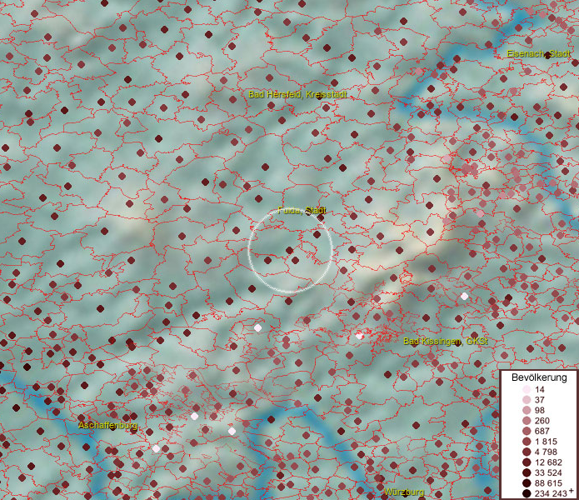Click the dark population dot beside Eisenach label
Screen dimensions: 579x500
click(548, 55)
